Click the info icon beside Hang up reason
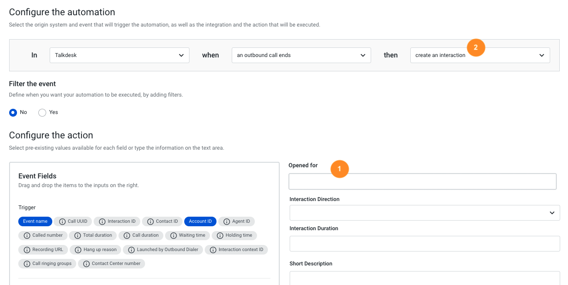The image size is (568, 285). [78, 250]
